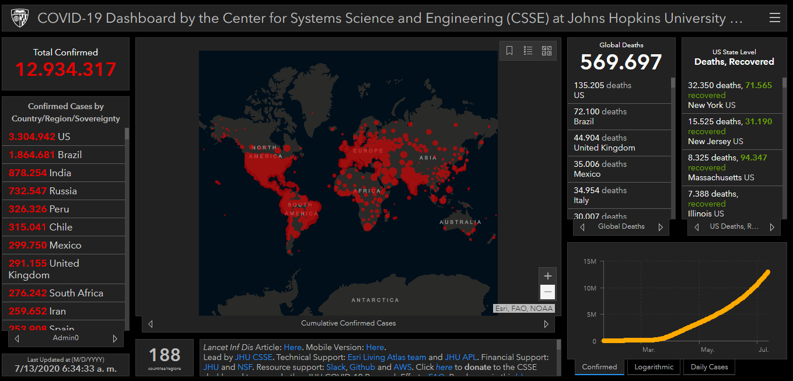Select Iran in confirmed cases list
This screenshot has height=381, width=793.
tap(64, 311)
